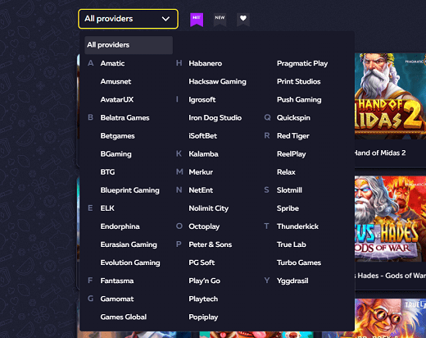
Task: Choose Octoplay provider
Action: 204,226
